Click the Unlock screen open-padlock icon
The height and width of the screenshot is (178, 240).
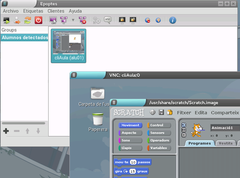pos(133,20)
